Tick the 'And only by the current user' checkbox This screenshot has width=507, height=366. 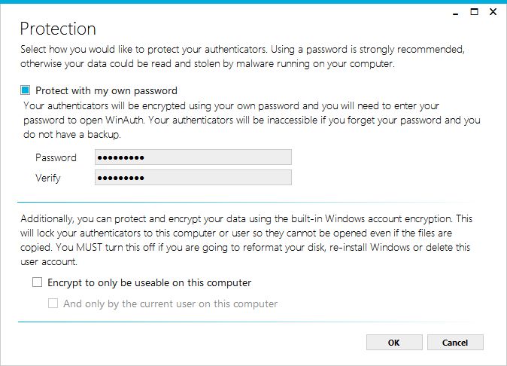53,303
